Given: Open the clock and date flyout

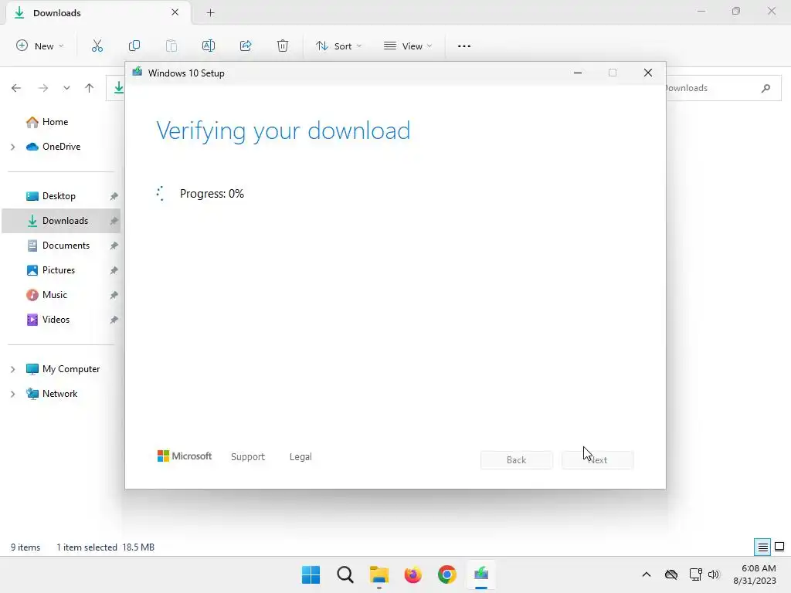Looking at the screenshot, I should (755, 574).
